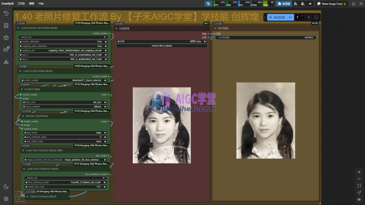Open the node library list icon
Image resolution: width=365 pixels, height=205 pixels.
pos(6,26)
